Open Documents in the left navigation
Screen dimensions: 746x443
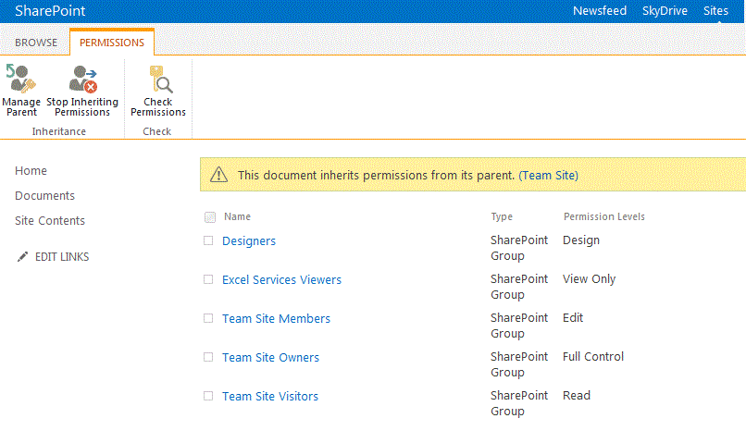[x=44, y=195]
